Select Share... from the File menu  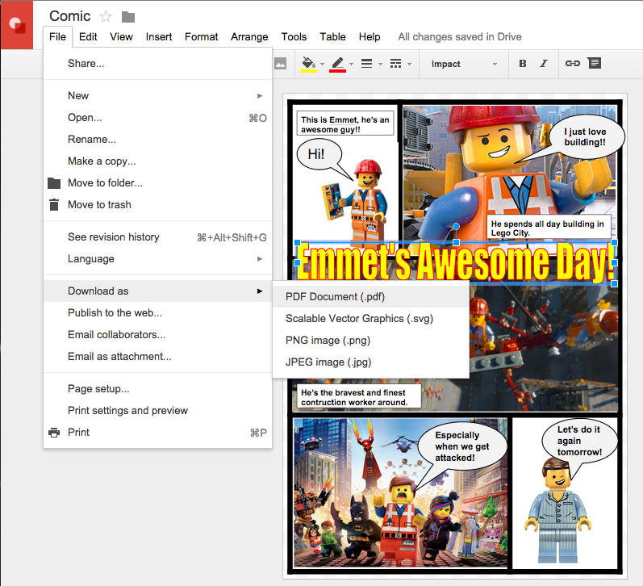click(157, 64)
